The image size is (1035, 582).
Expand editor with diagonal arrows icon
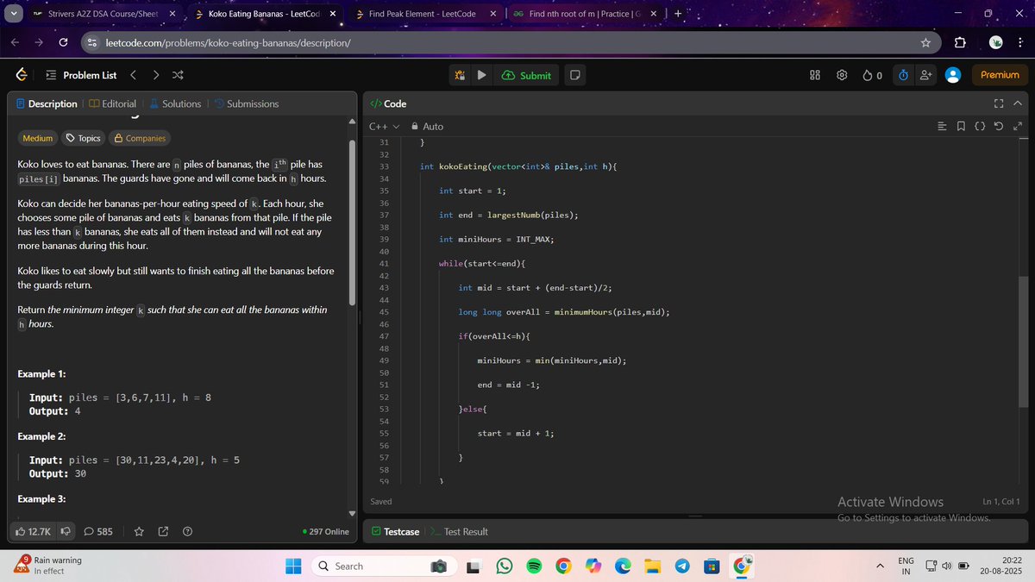point(1017,127)
